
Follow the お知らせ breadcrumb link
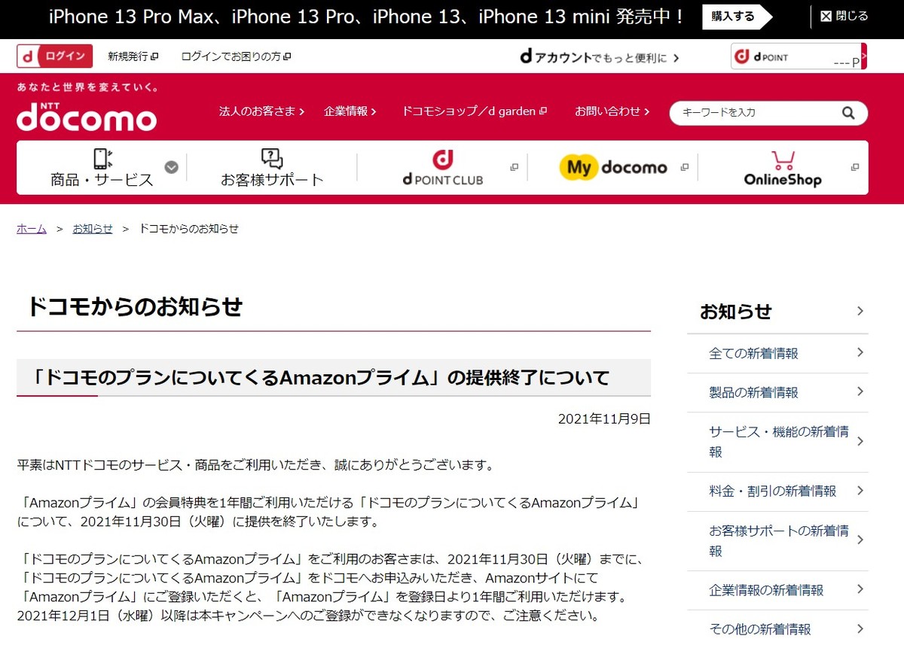[x=92, y=229]
